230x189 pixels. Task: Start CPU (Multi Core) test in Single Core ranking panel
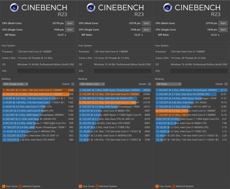click(x=70, y=23)
